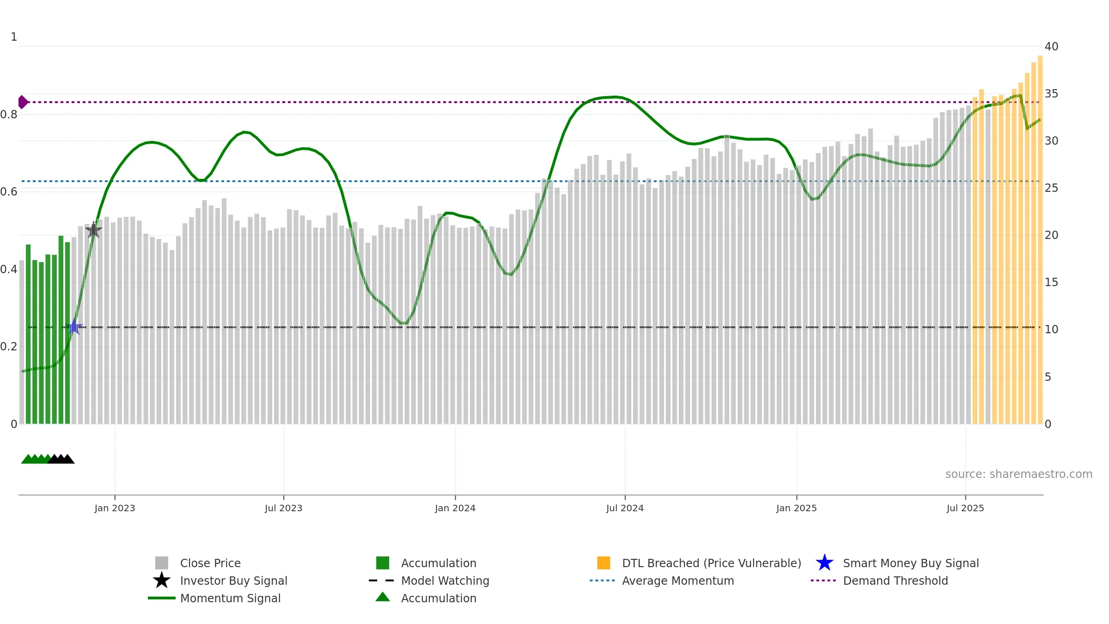The width and height of the screenshot is (1109, 624).
Task: Click the green triangle Accumulation legend icon
Action: point(383,597)
